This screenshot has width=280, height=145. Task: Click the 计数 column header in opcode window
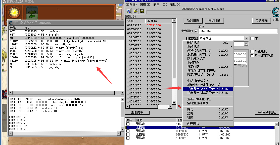click(x=16, y=28)
